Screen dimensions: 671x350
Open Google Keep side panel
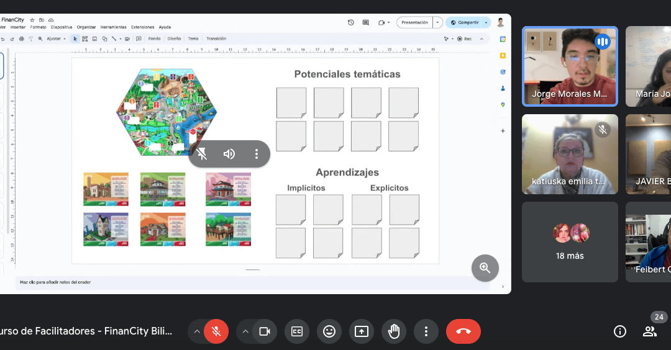coord(503,56)
